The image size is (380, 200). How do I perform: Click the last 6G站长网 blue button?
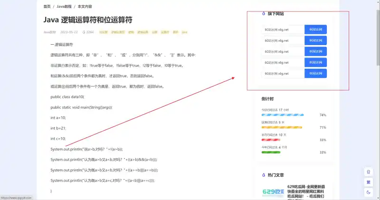[x=315, y=74]
